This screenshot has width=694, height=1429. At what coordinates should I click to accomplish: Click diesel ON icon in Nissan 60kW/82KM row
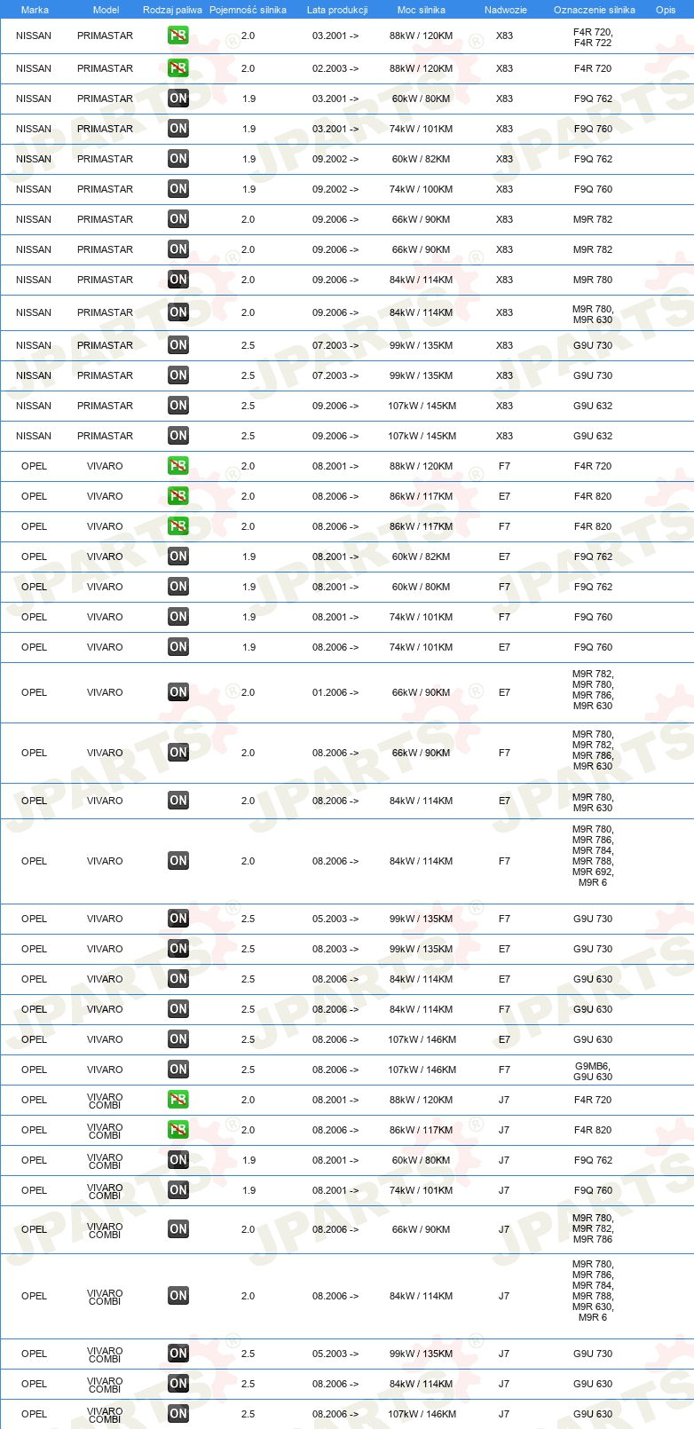[x=178, y=159]
